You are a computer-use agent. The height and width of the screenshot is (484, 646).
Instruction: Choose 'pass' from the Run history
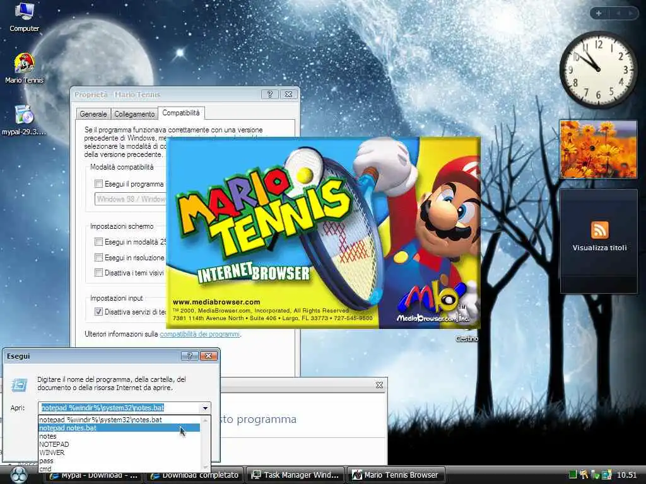click(x=119, y=461)
